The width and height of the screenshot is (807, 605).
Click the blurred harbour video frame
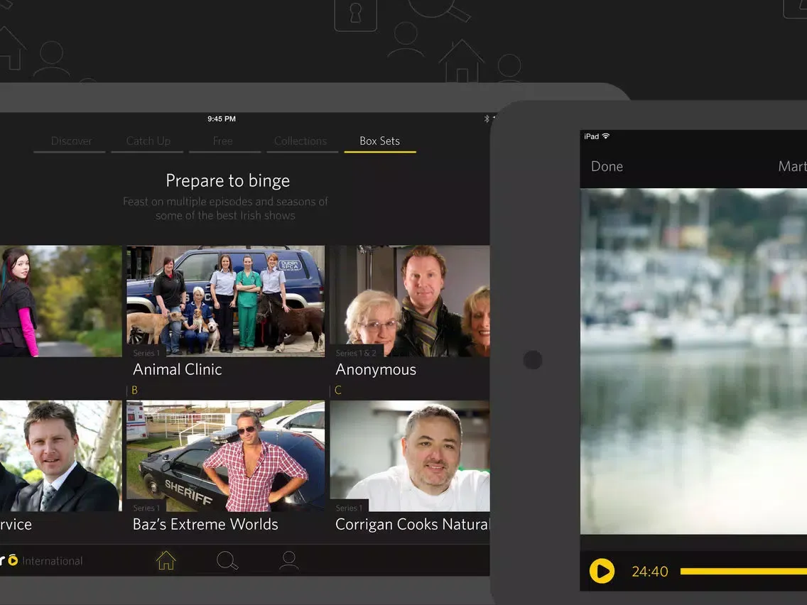coord(693,361)
